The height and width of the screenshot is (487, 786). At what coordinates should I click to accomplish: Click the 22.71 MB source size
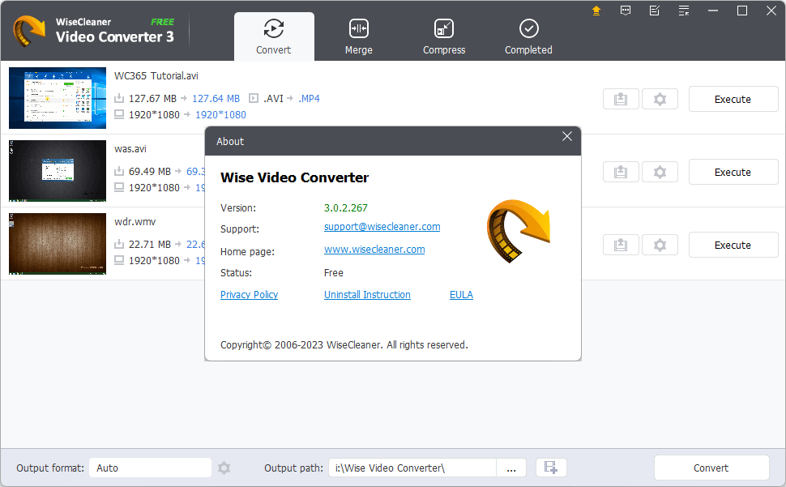150,245
